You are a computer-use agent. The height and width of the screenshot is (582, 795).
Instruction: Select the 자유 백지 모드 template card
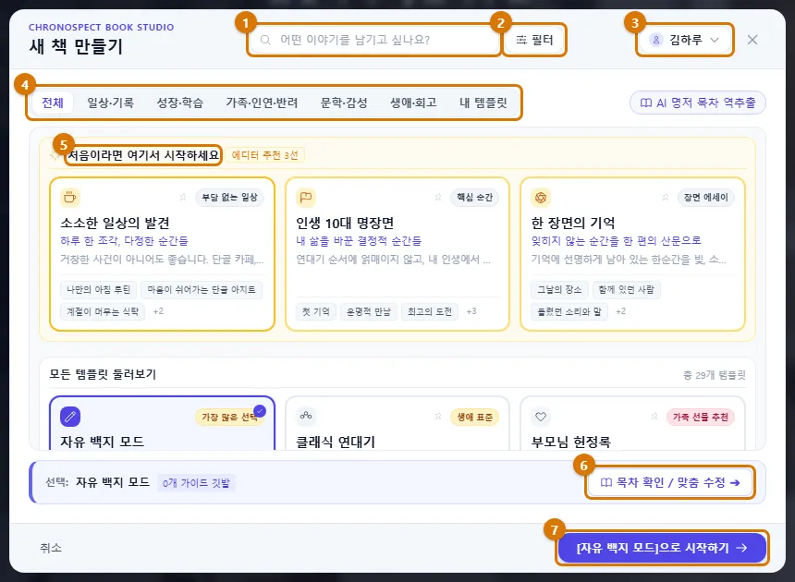(163, 423)
